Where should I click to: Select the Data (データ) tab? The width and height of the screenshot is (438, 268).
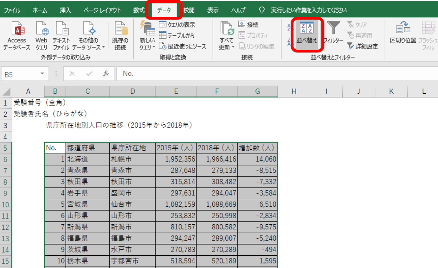click(164, 10)
